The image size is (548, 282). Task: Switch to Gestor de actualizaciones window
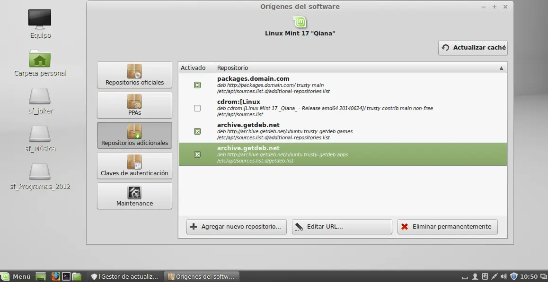125,276
